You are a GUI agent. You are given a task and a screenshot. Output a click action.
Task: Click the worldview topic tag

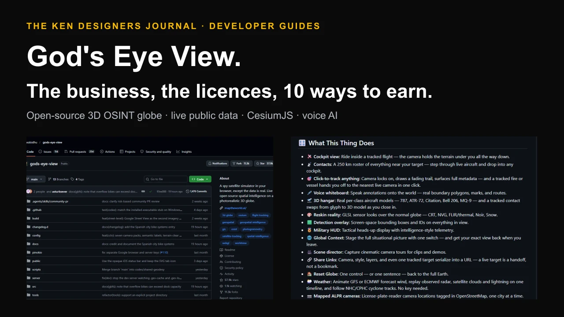(x=241, y=243)
